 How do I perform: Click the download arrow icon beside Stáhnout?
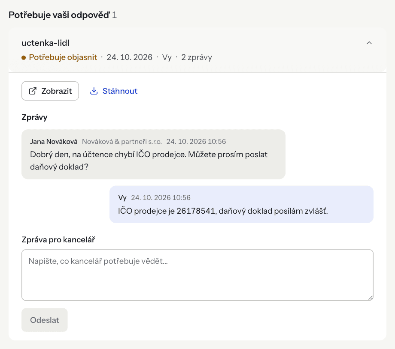click(x=94, y=91)
